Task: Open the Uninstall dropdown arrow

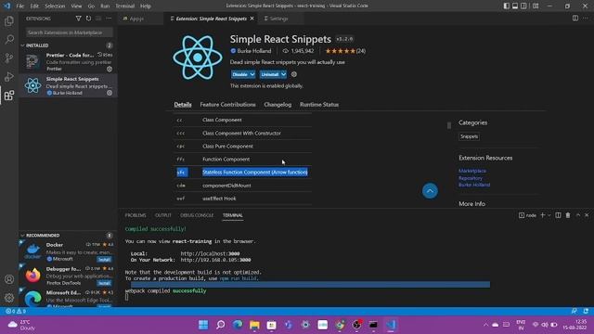Action: (x=283, y=74)
